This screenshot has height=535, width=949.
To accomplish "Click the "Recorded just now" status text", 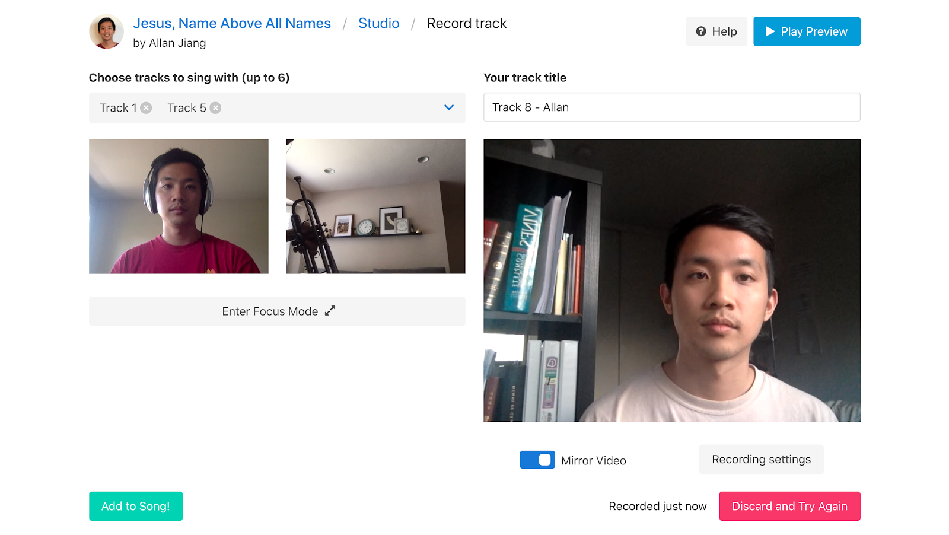I will pos(658,507).
